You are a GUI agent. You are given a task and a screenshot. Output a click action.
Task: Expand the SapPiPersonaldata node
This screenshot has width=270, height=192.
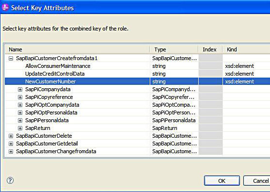[x=20, y=121]
